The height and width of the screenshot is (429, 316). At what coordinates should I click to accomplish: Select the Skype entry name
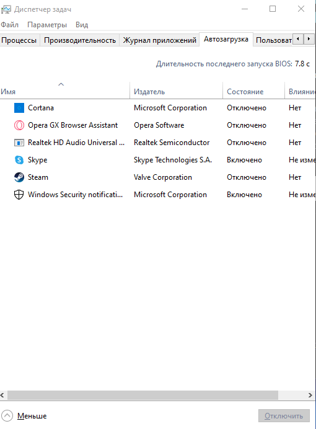pyautogui.click(x=37, y=160)
